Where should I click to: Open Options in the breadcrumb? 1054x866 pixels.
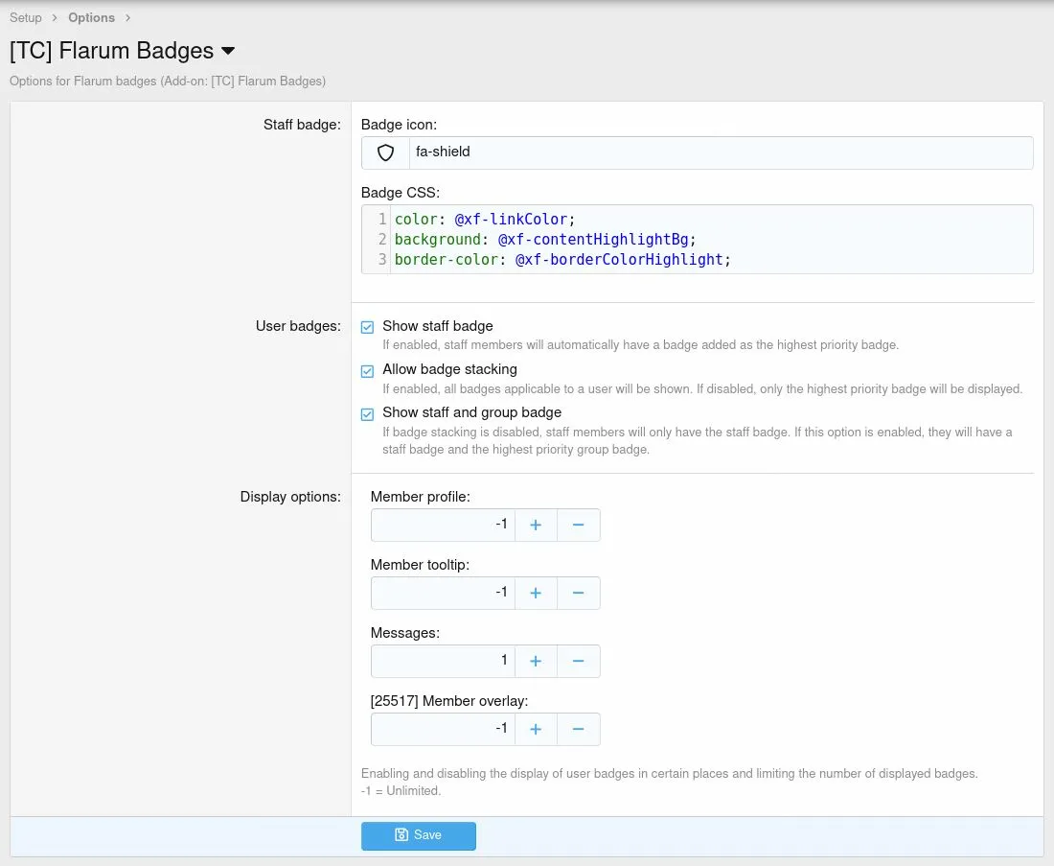[x=91, y=17]
